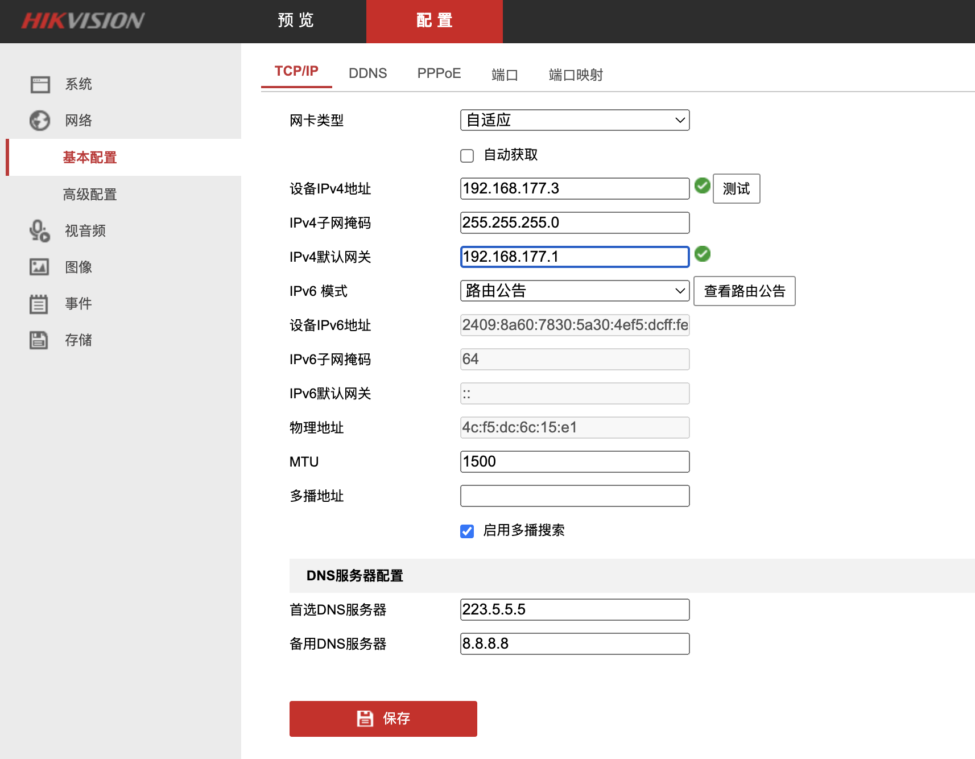Click the MTU input field
The width and height of the screenshot is (975, 759).
(x=575, y=461)
